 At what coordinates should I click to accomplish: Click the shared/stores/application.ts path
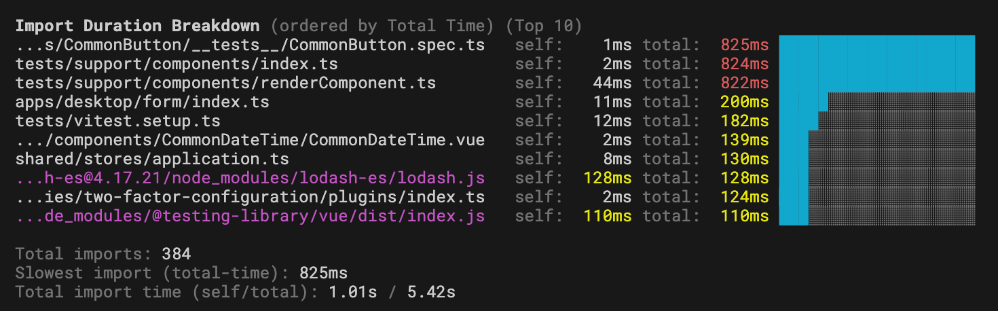click(x=152, y=160)
